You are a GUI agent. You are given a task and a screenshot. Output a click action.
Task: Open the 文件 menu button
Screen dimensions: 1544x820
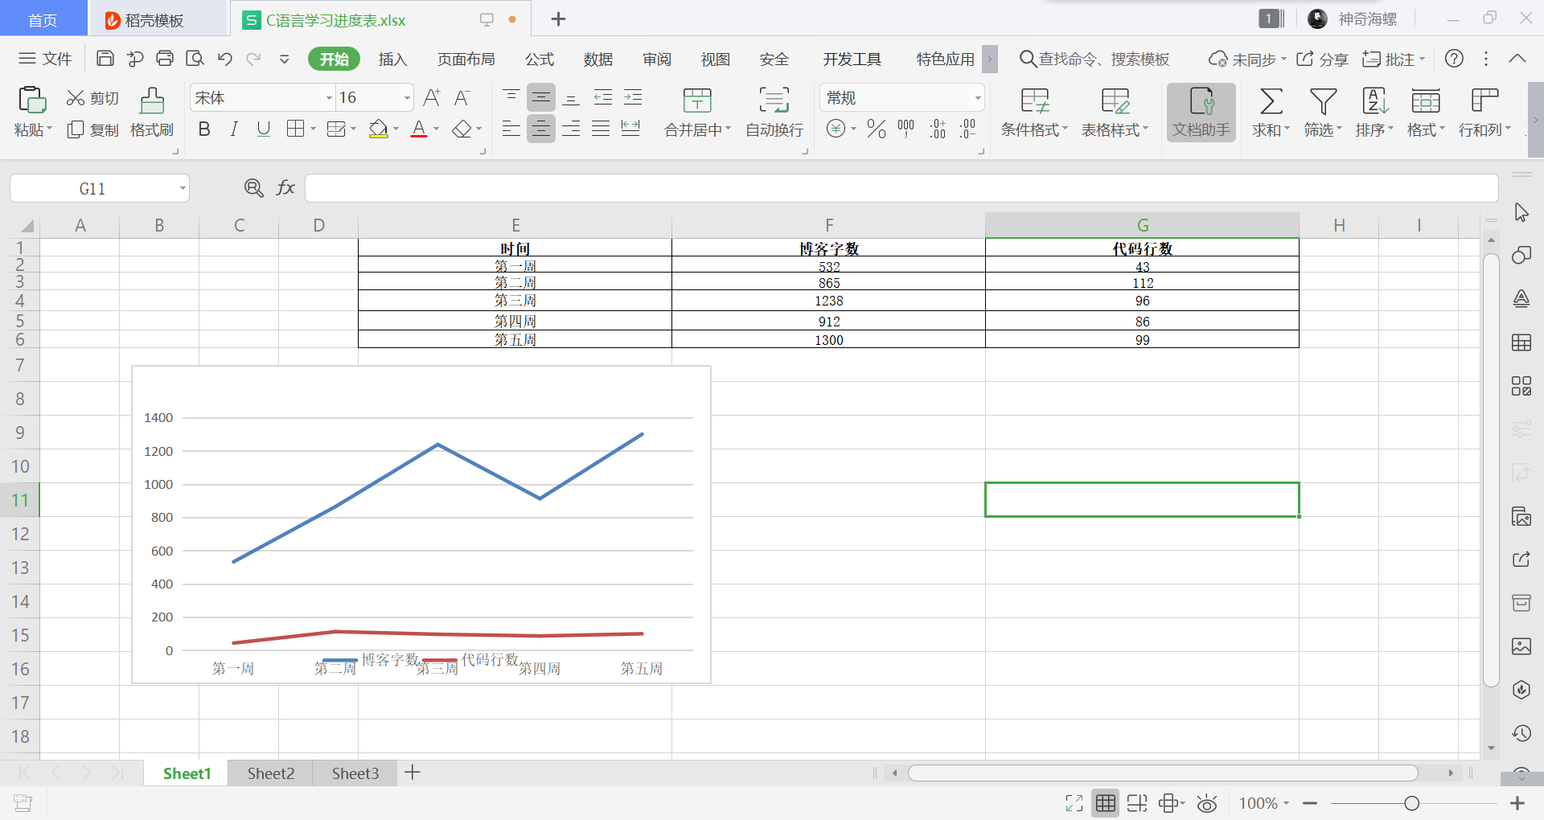point(46,59)
